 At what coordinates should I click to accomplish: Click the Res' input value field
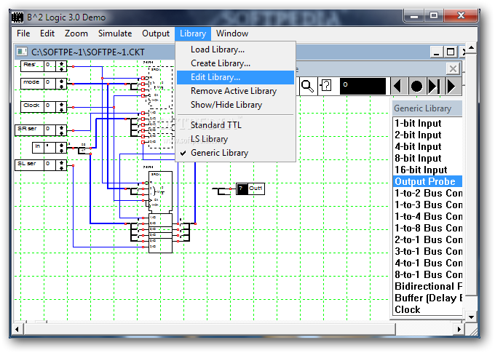point(49,66)
